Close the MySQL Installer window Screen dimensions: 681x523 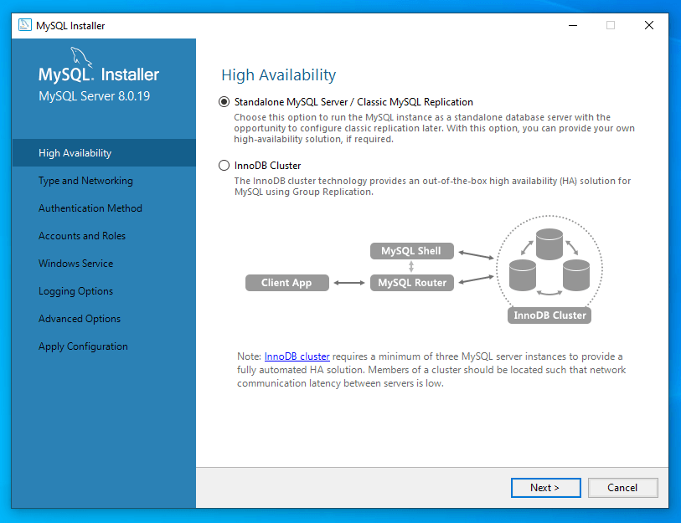pos(649,25)
